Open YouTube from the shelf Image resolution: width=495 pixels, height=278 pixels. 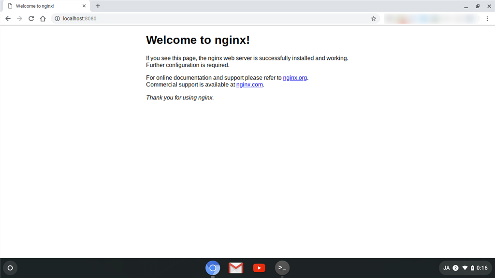(x=259, y=268)
